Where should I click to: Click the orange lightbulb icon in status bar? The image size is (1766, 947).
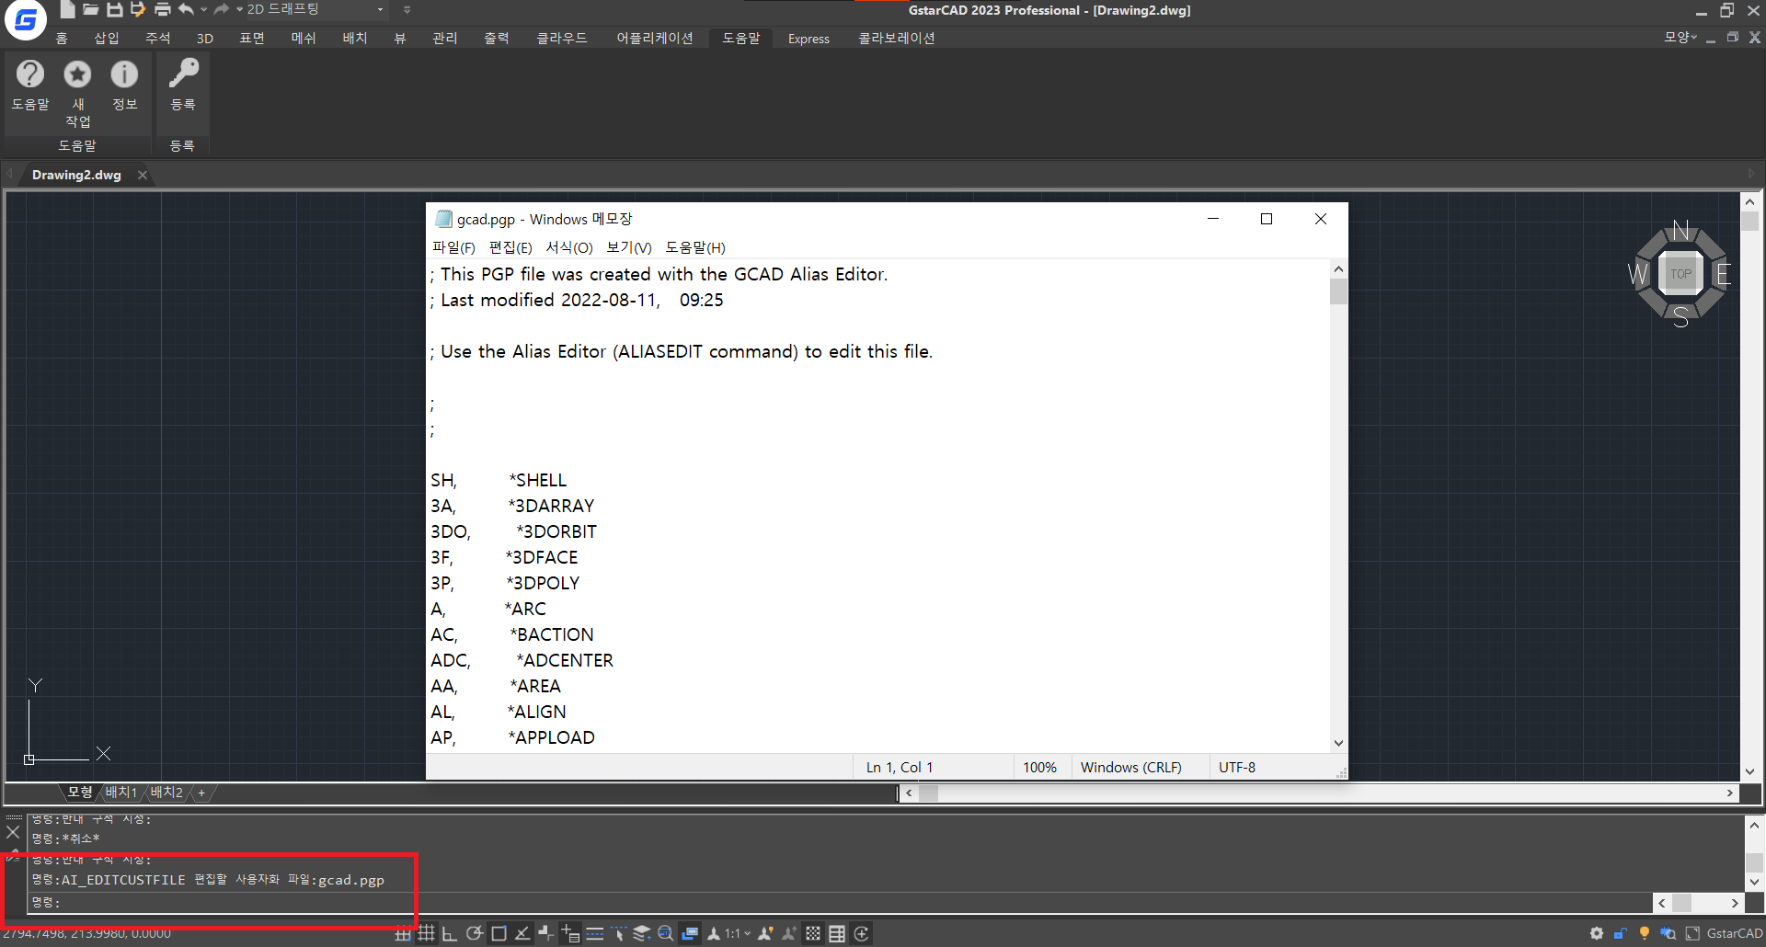click(x=1645, y=934)
